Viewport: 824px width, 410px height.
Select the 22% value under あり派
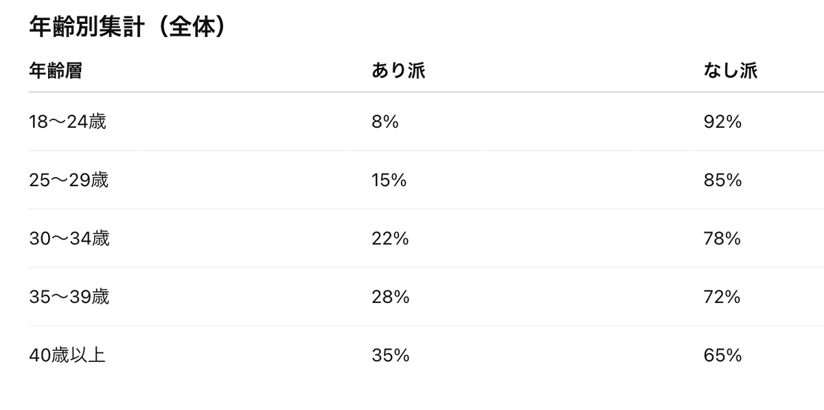pos(391,239)
